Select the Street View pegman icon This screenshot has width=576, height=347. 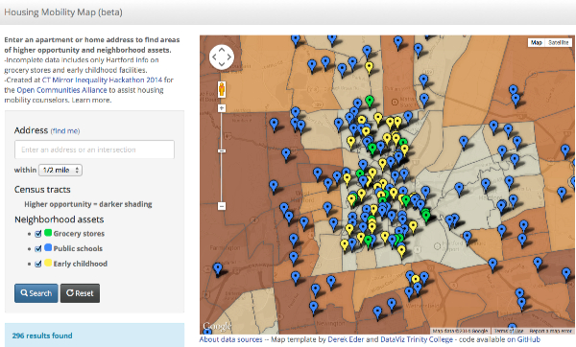pyautogui.click(x=222, y=89)
